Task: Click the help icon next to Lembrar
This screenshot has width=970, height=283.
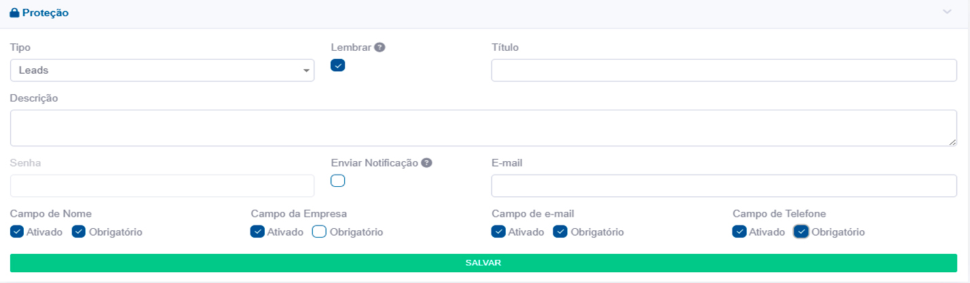Action: [380, 47]
